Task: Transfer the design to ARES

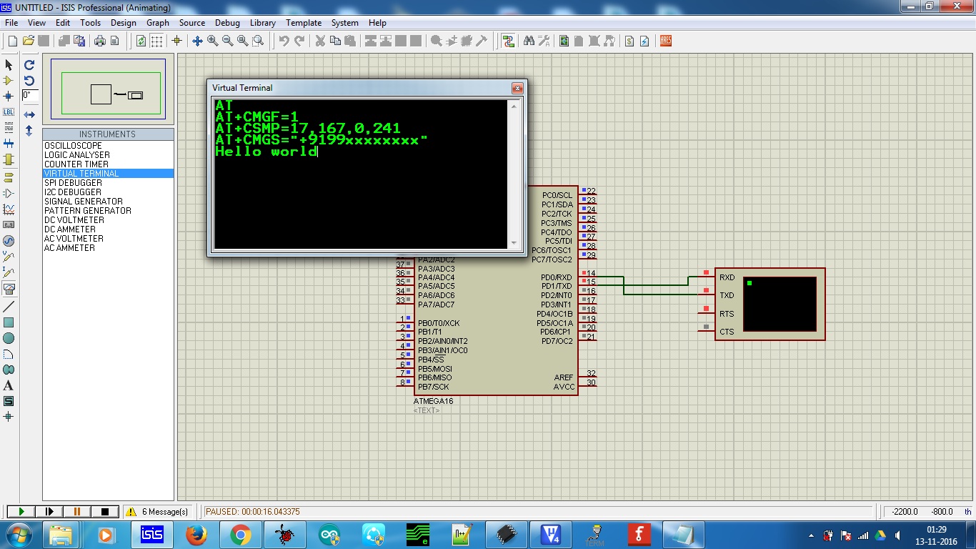Action: [664, 41]
